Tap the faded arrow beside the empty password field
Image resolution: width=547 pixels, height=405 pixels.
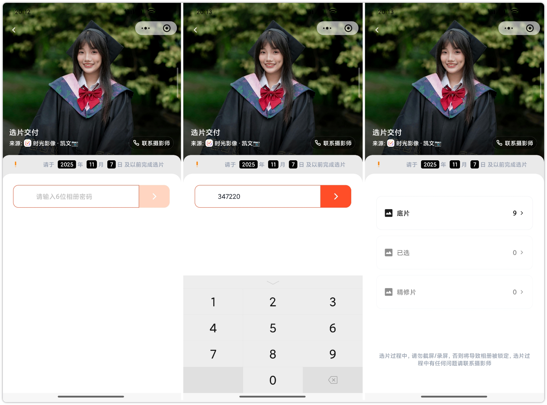(154, 196)
